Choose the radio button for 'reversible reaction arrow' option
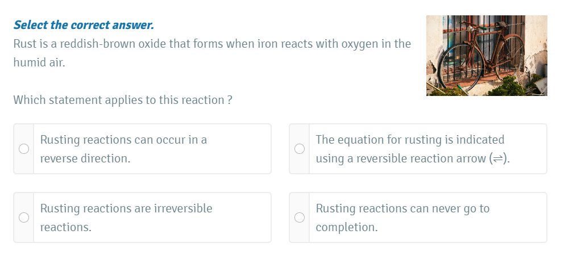This screenshot has height=272, width=569. point(299,149)
